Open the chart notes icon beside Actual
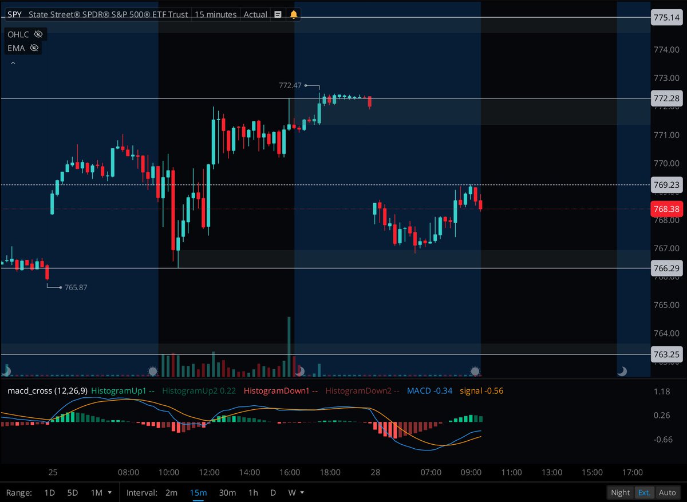The image size is (687, 502). click(x=278, y=14)
